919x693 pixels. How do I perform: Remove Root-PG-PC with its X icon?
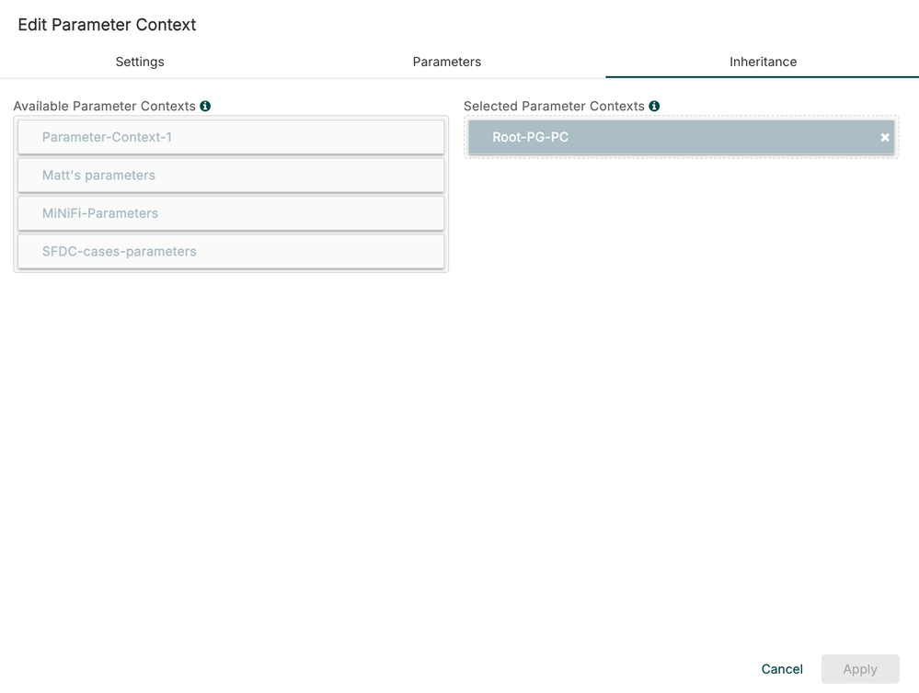(x=885, y=138)
